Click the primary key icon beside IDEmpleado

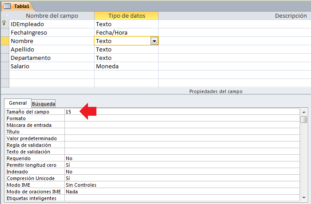(4, 23)
